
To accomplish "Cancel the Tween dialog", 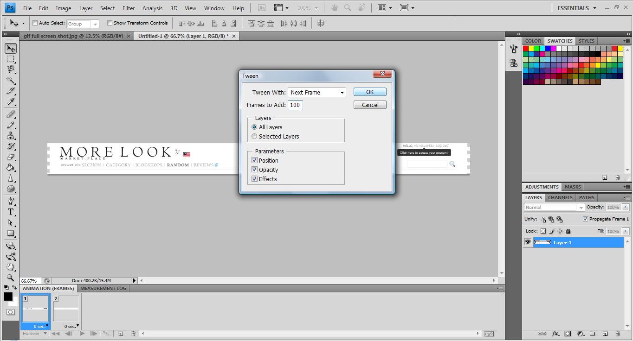I will [x=370, y=105].
